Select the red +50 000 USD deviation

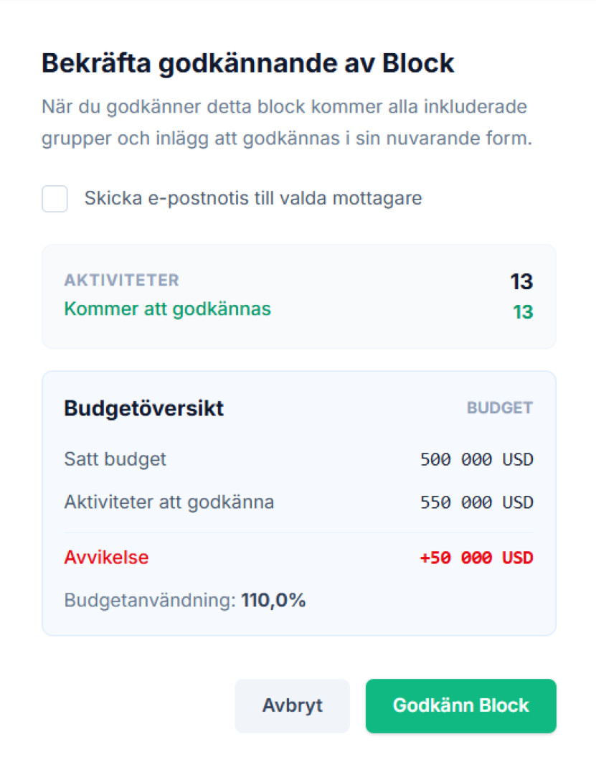coord(476,558)
